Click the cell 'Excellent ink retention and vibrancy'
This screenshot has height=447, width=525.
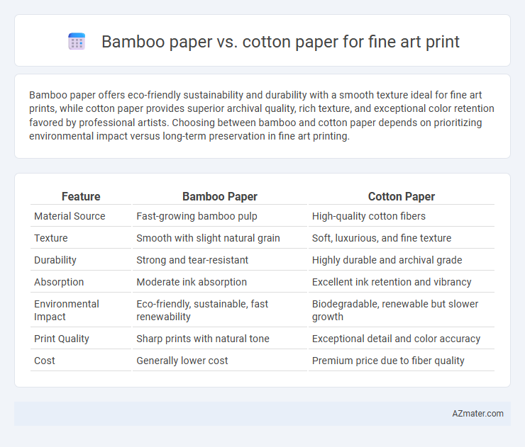click(392, 282)
